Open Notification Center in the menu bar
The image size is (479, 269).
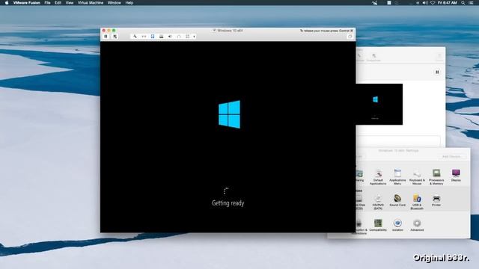(471, 3)
